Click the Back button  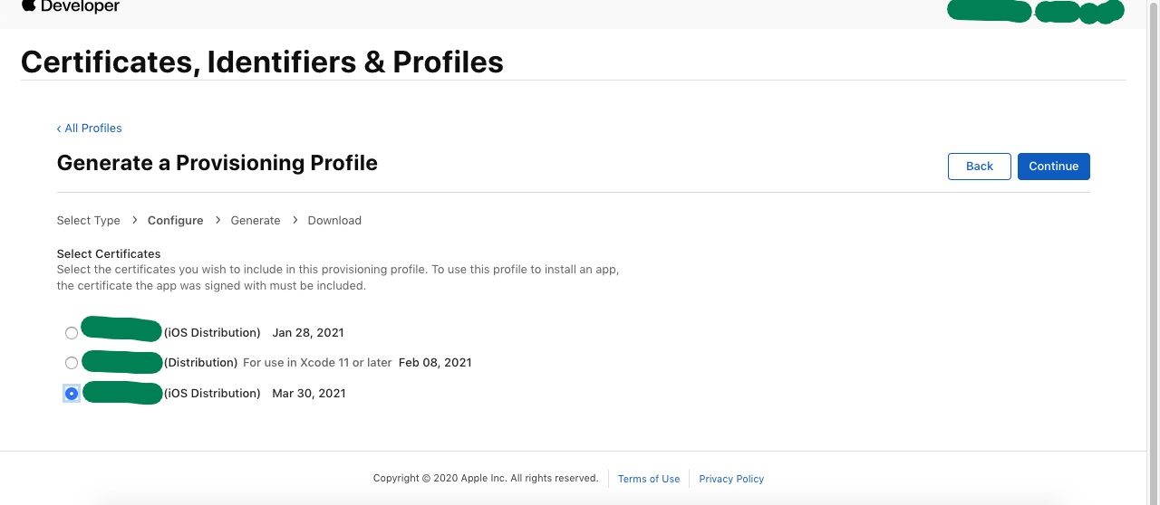[x=980, y=167]
